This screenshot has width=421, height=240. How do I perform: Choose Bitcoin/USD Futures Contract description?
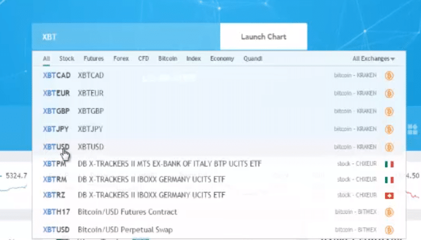127,212
